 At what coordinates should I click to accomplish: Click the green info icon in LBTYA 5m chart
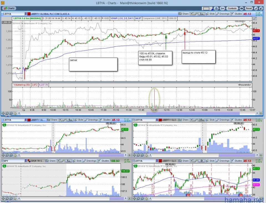click(4, 125)
